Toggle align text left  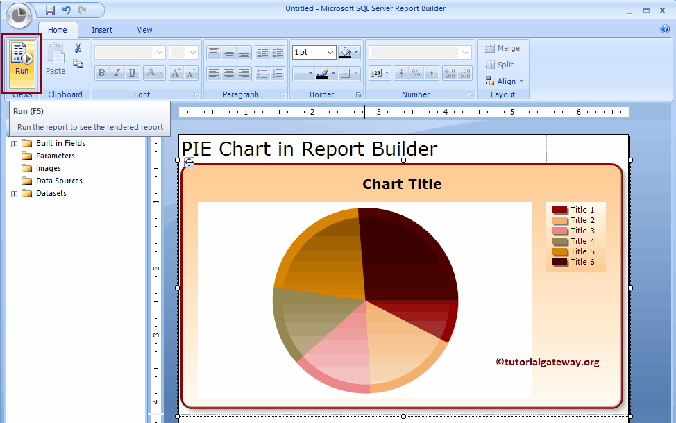pos(214,74)
